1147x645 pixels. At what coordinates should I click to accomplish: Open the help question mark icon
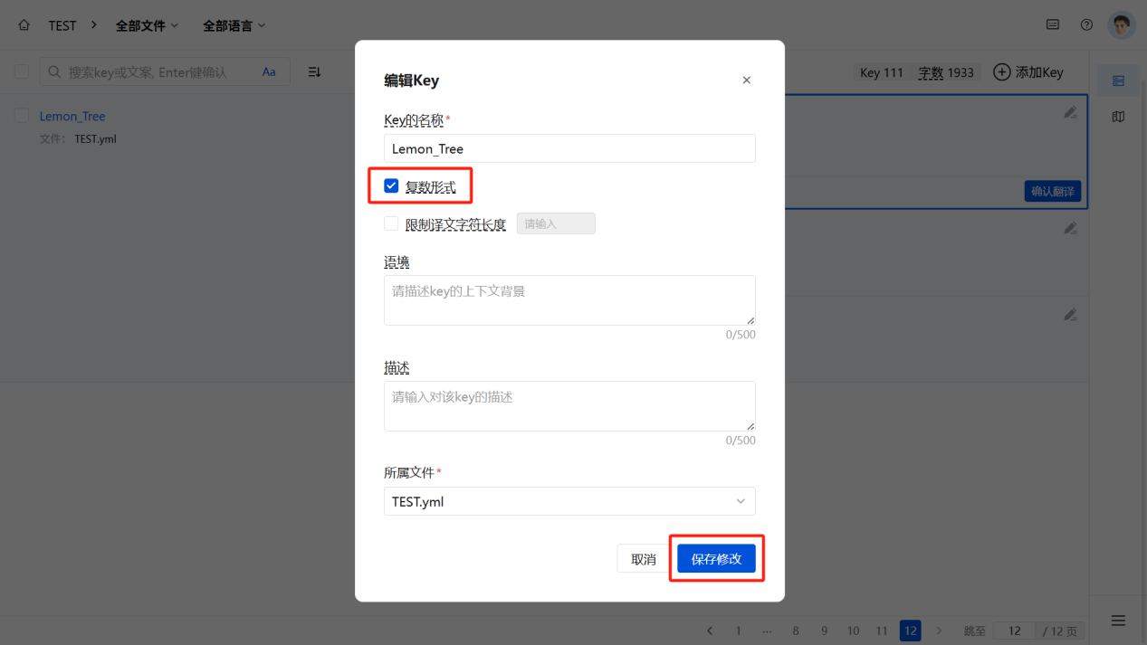pos(1086,25)
